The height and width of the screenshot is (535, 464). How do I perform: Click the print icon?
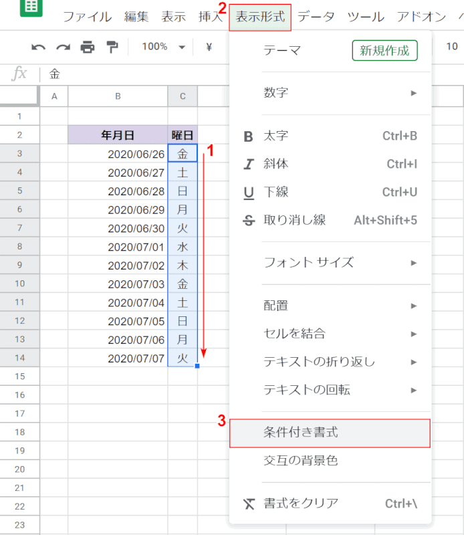[88, 47]
